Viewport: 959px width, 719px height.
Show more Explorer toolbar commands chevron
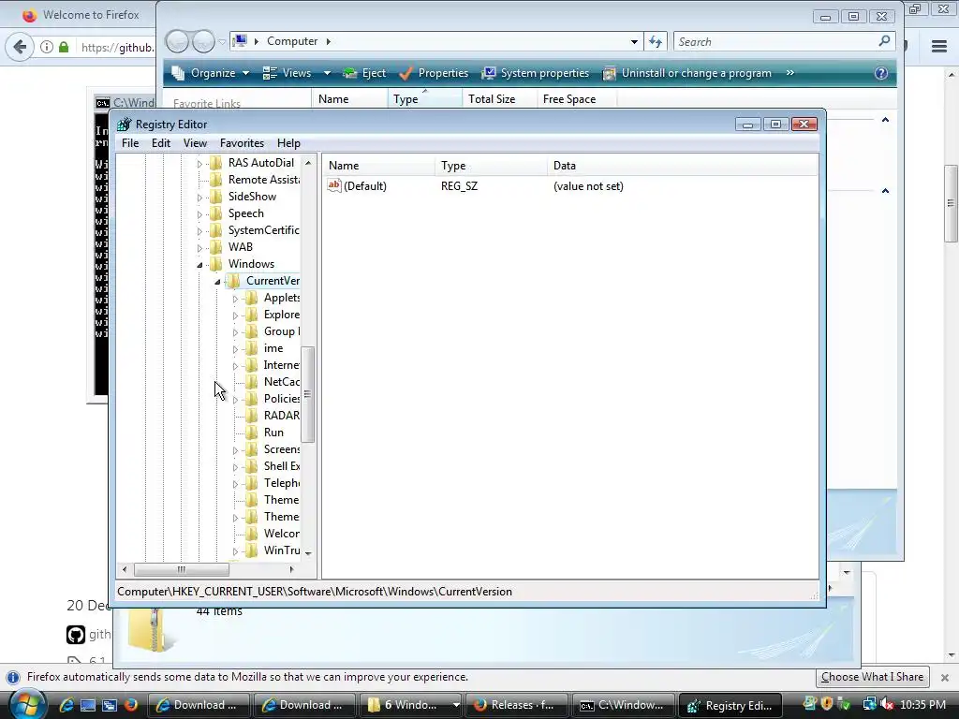point(789,73)
